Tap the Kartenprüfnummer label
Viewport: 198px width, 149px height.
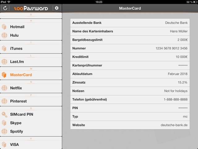point(87,65)
